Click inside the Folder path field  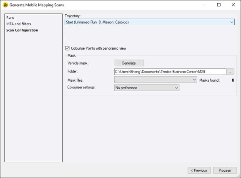coord(170,72)
